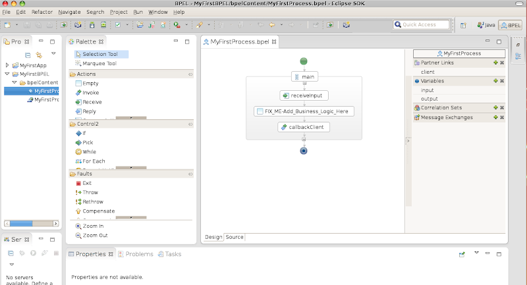This screenshot has height=285, width=527.
Task: Switch to BPEL perspective
Action: tap(510, 25)
